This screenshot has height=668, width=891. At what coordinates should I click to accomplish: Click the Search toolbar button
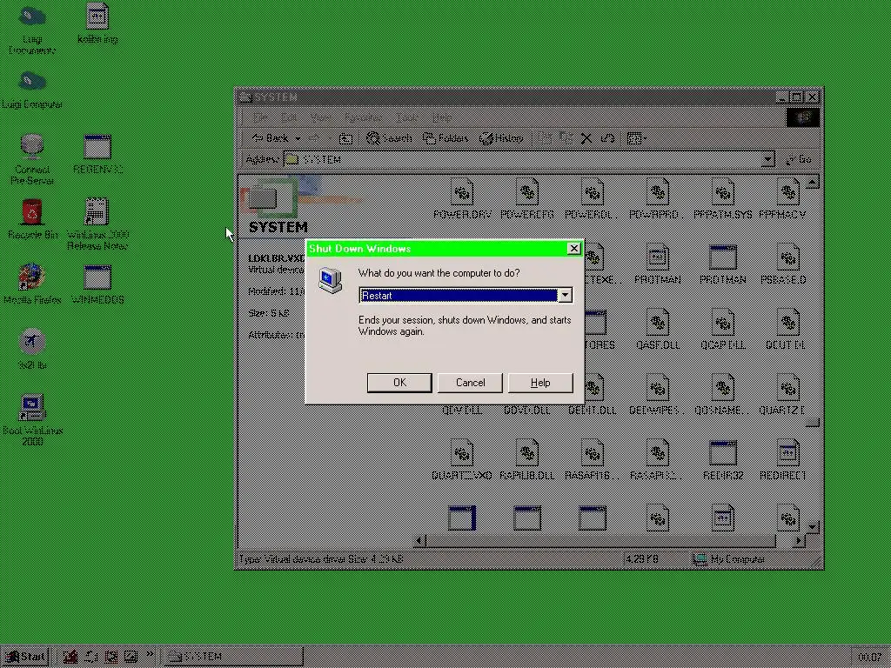389,138
